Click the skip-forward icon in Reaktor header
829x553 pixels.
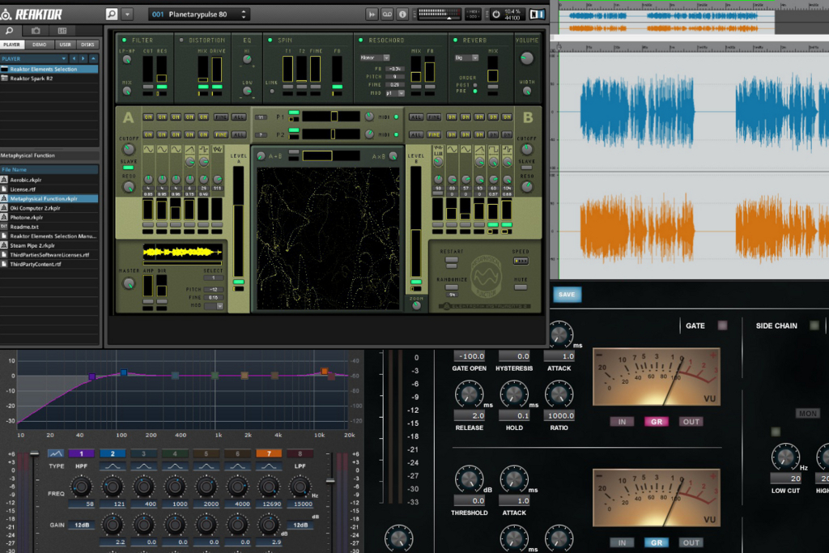click(372, 15)
